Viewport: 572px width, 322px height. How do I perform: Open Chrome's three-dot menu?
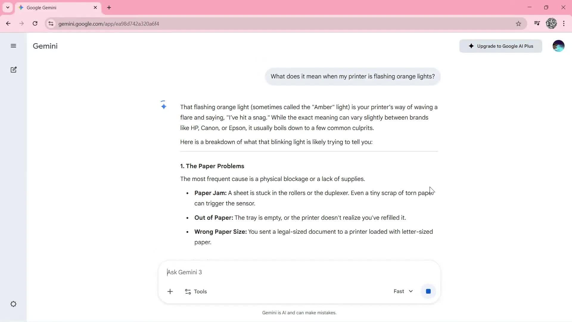point(564,24)
